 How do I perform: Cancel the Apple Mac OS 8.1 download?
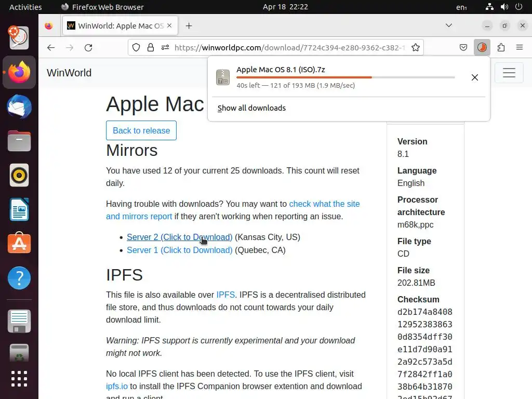click(475, 77)
